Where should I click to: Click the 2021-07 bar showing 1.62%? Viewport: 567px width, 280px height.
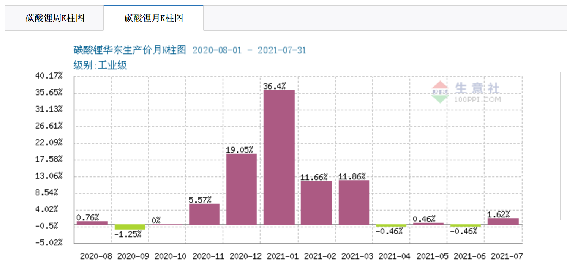[503, 221]
